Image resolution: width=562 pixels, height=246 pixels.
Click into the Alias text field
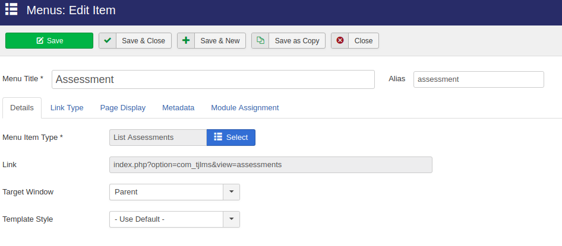point(478,79)
